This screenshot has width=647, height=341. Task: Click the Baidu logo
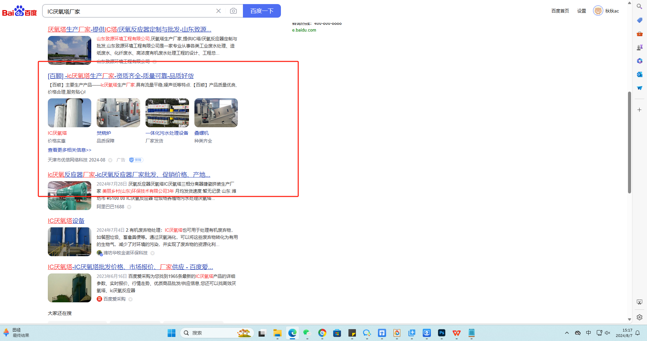[x=19, y=11]
